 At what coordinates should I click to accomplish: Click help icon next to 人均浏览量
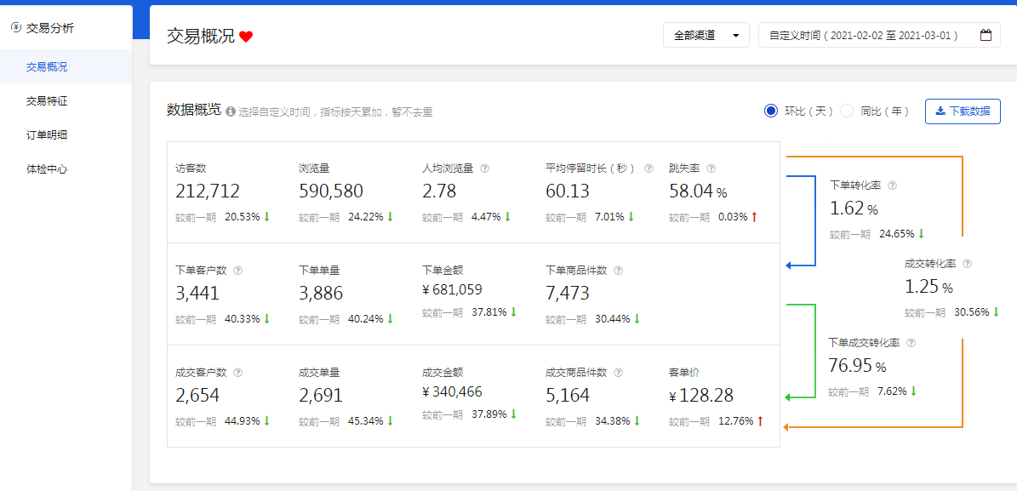click(484, 168)
